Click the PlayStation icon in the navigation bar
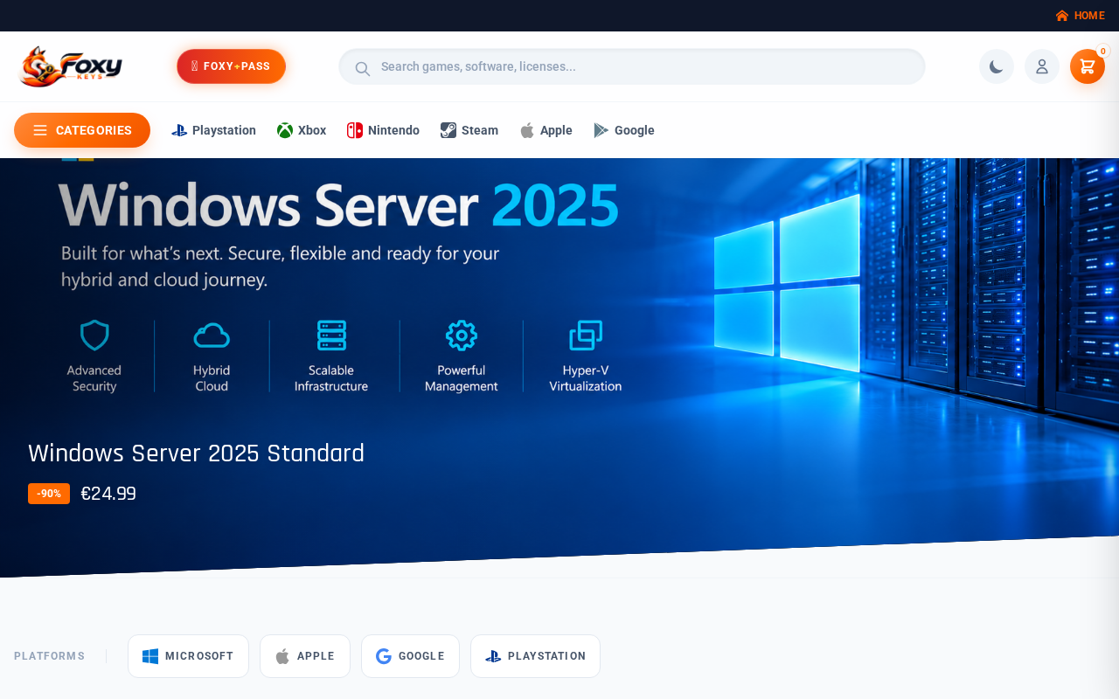This screenshot has width=1119, height=699. (x=179, y=130)
